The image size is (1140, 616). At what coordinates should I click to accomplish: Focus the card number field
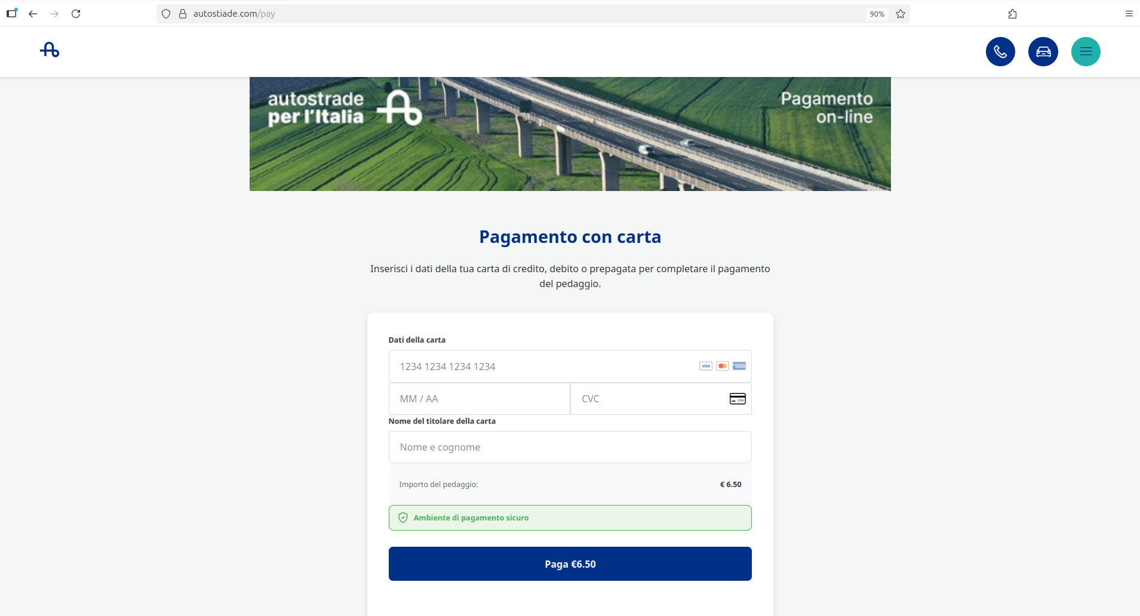[570, 366]
